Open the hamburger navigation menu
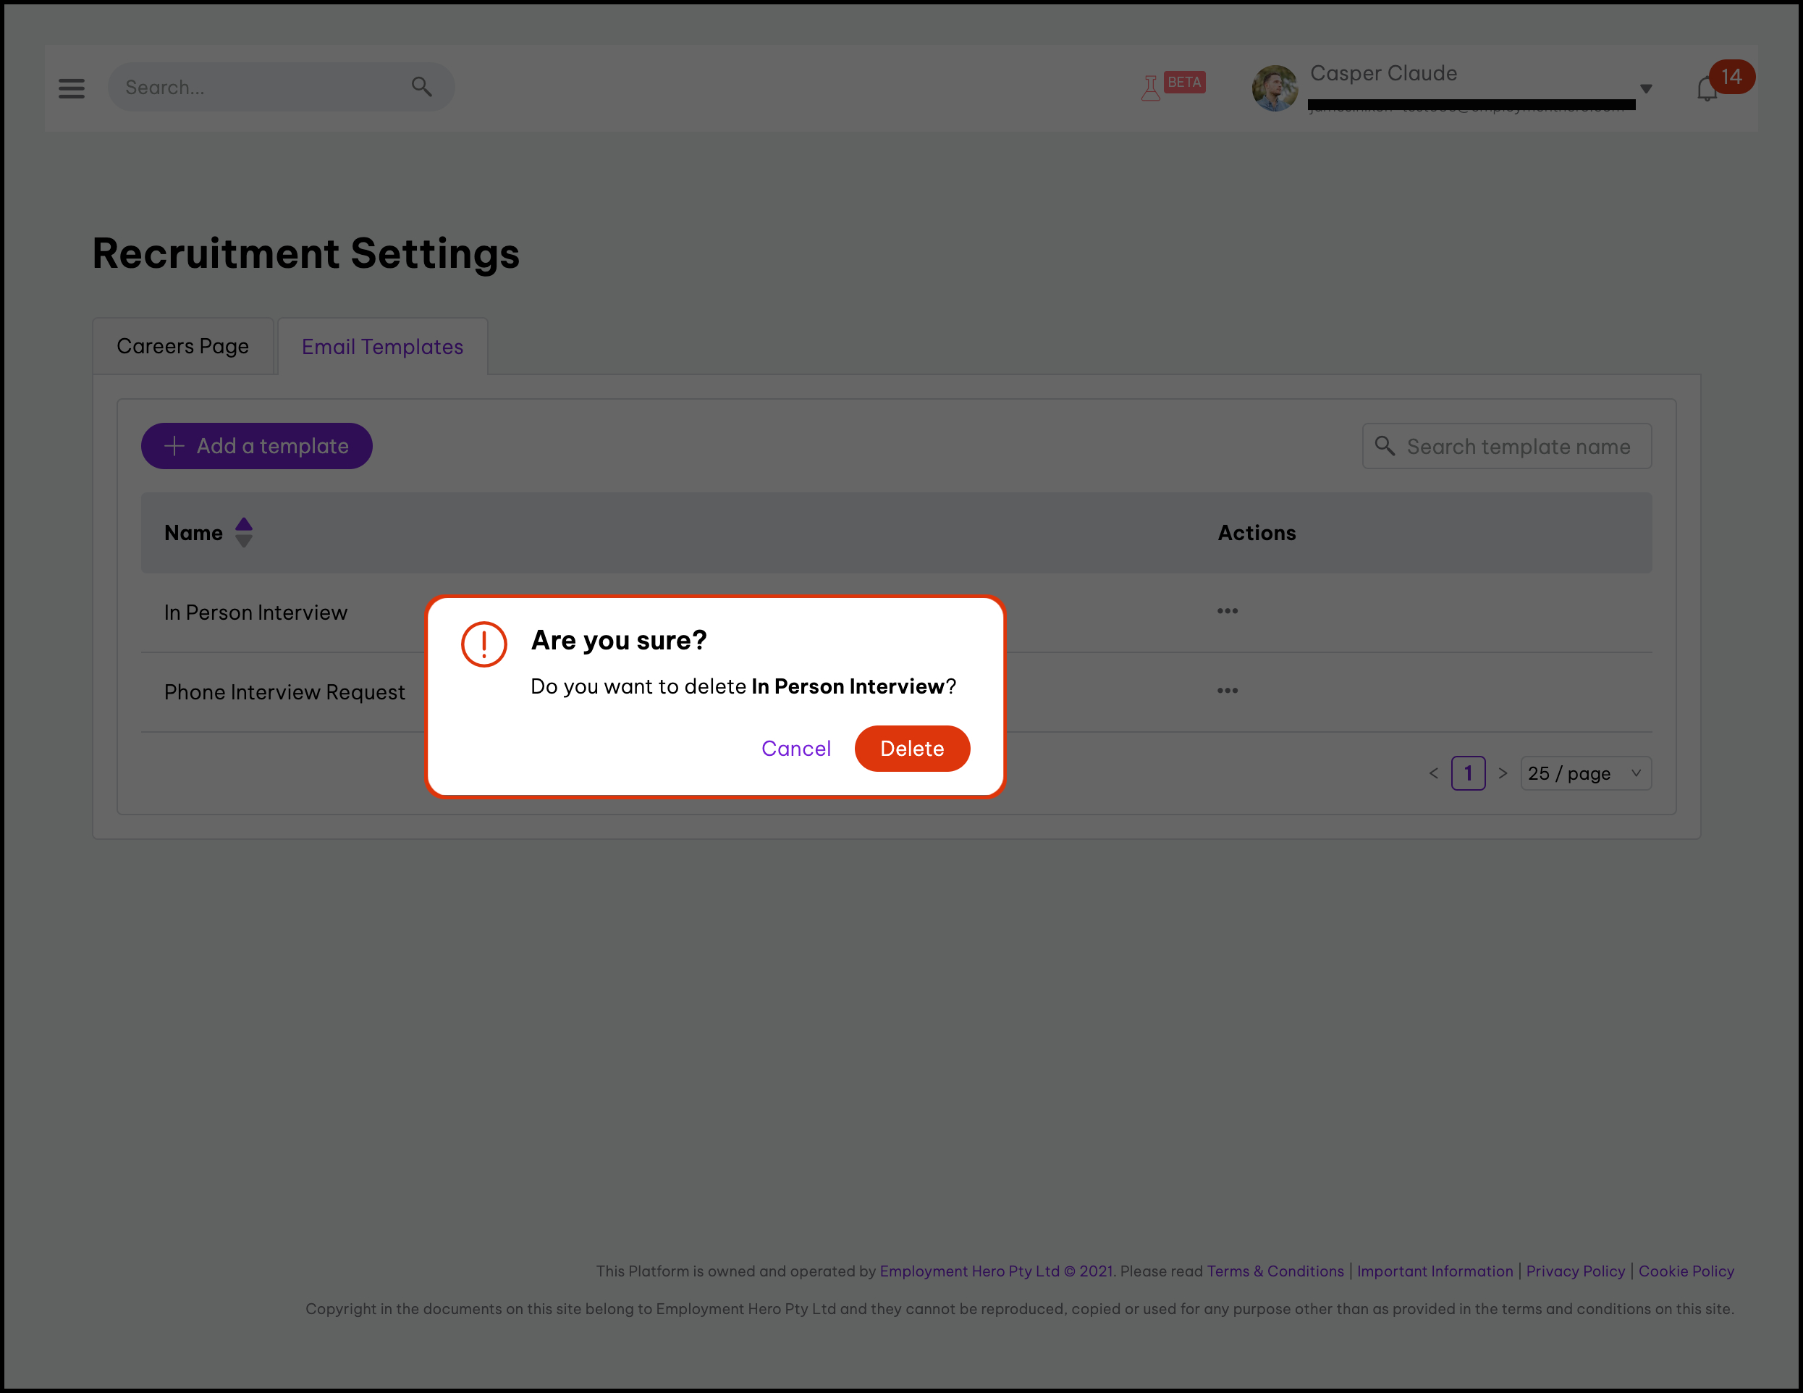 coord(72,88)
